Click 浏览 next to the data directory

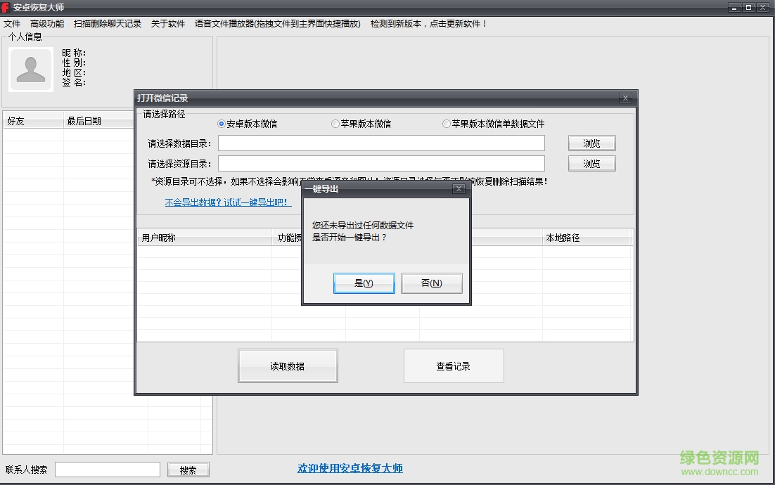(x=591, y=143)
